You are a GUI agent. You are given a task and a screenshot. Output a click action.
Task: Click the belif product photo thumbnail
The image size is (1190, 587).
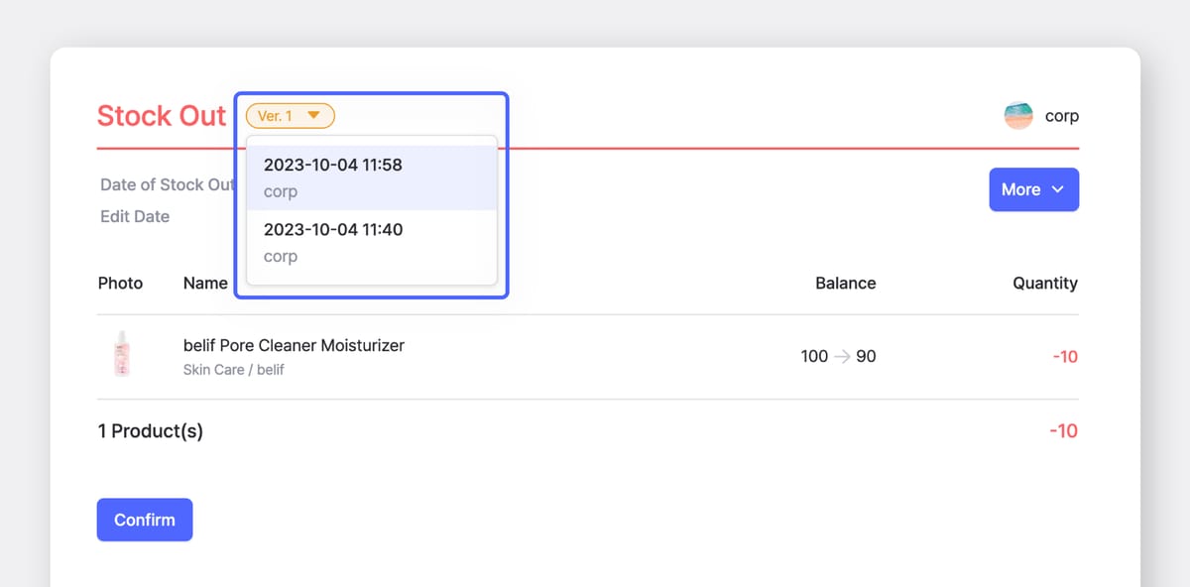pos(121,356)
